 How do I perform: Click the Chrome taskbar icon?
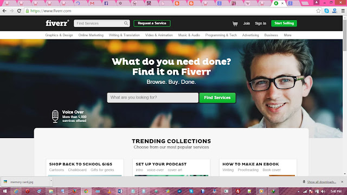[x=86, y=191]
